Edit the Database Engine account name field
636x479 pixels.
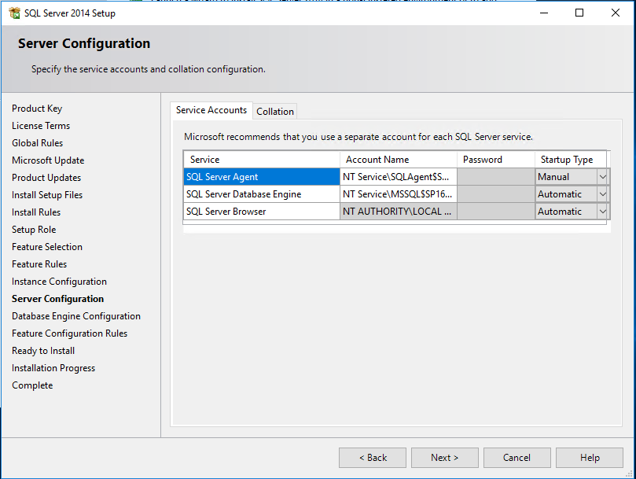(x=399, y=194)
